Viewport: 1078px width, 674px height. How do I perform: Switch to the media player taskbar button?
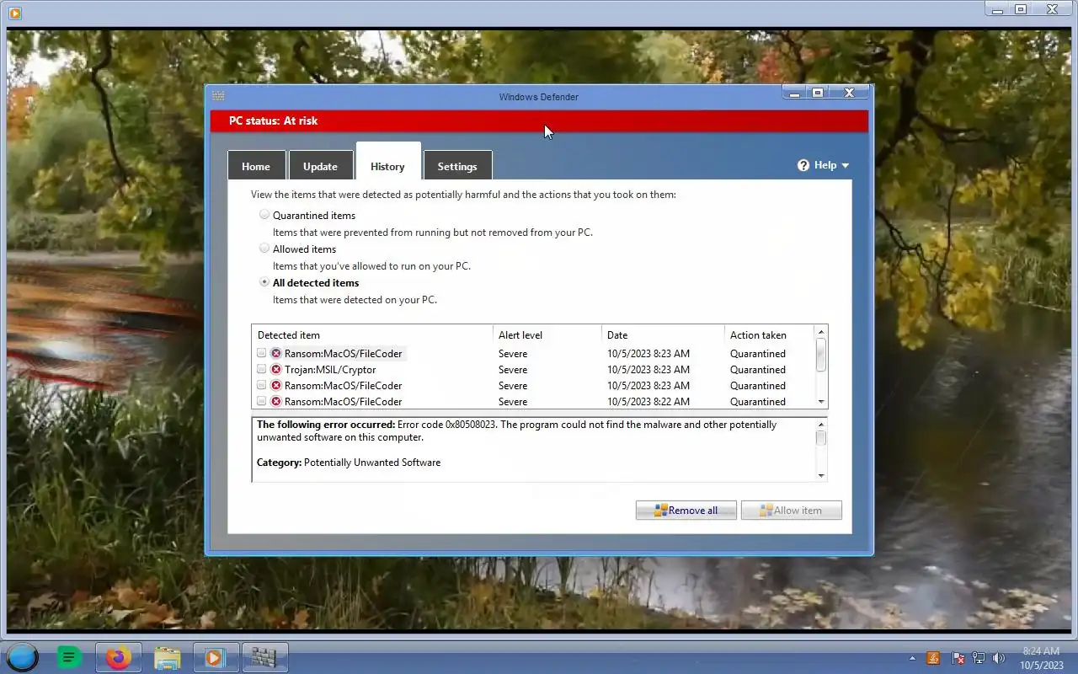216,657
